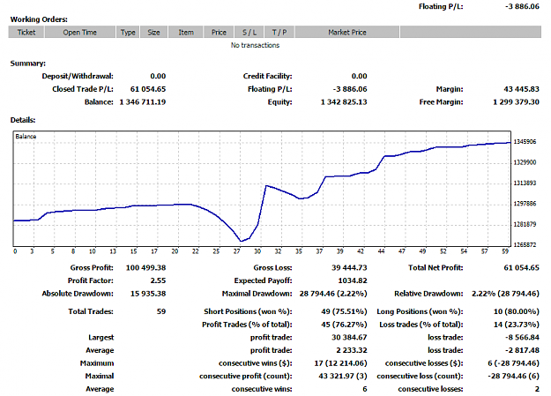551x396 pixels.
Task: Click the T / P column header
Action: coord(279,33)
